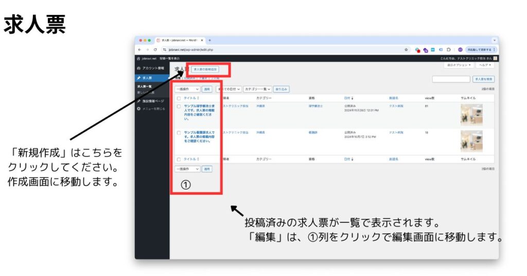Check the サンプル理学療法士求人 row checkbox
The image size is (527, 276).
click(x=179, y=106)
